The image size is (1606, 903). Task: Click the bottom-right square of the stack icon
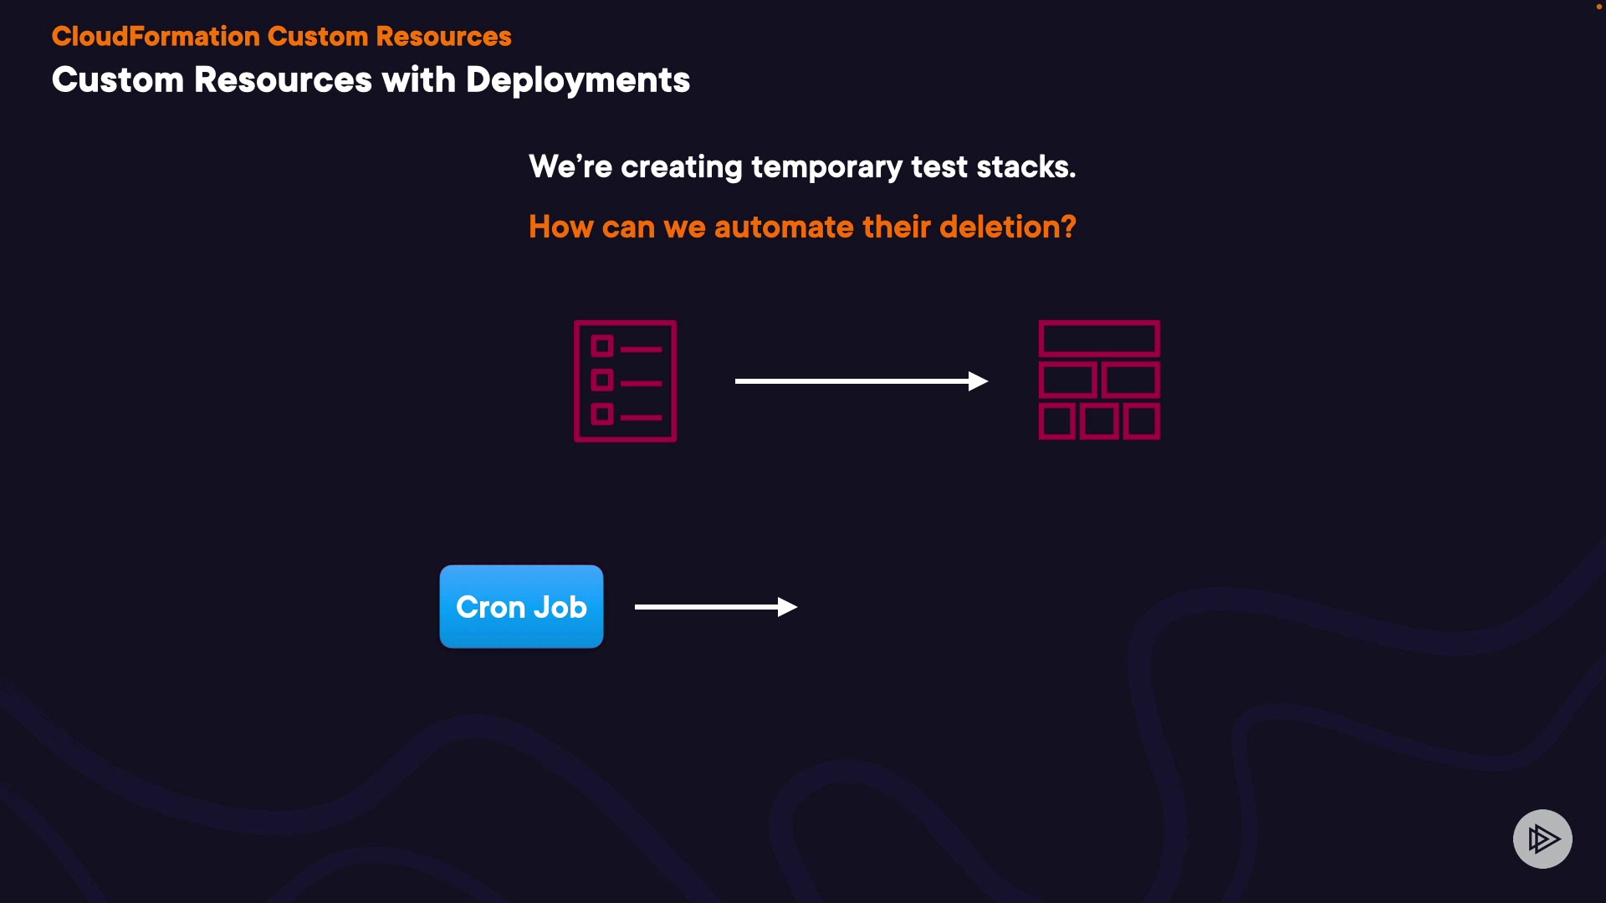point(1141,421)
